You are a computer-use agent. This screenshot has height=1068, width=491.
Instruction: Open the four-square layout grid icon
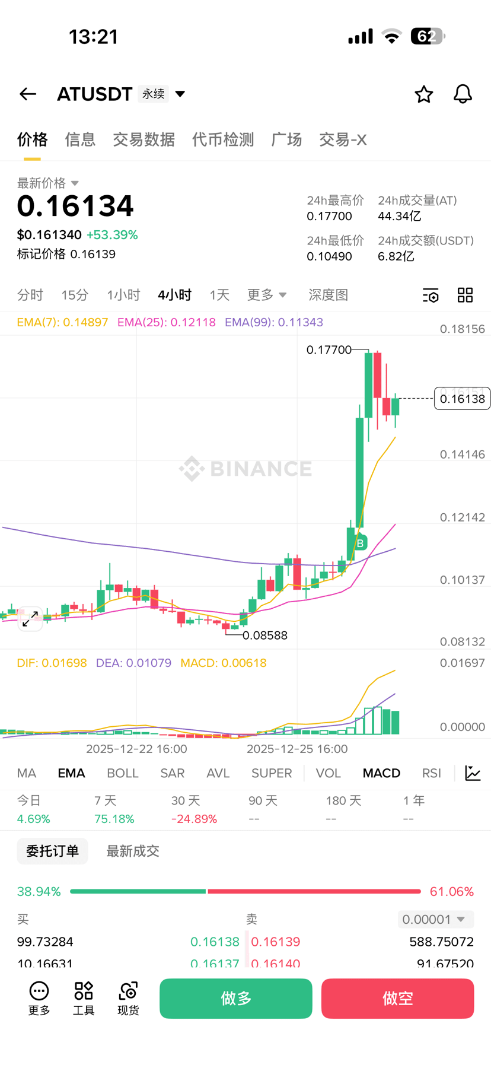click(x=466, y=295)
